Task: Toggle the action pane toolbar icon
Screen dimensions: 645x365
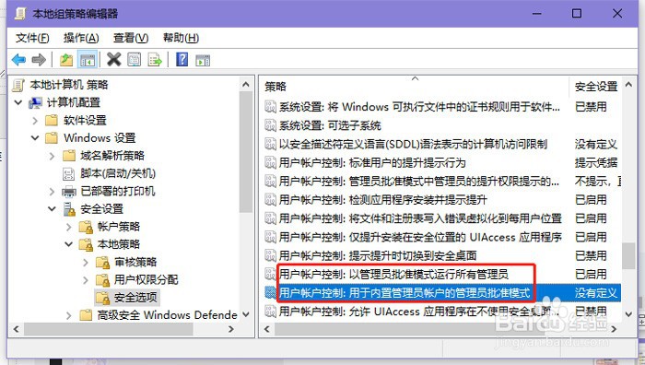Action: tap(203, 61)
